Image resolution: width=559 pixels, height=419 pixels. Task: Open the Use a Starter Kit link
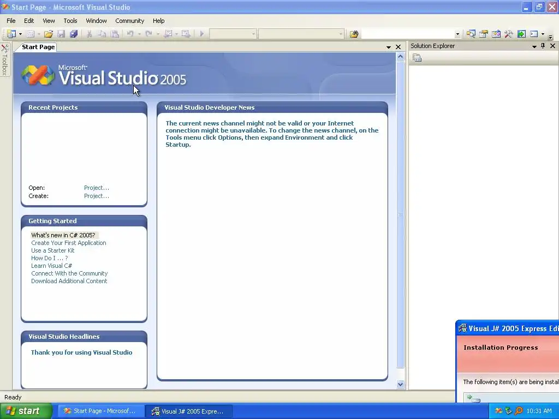(53, 250)
